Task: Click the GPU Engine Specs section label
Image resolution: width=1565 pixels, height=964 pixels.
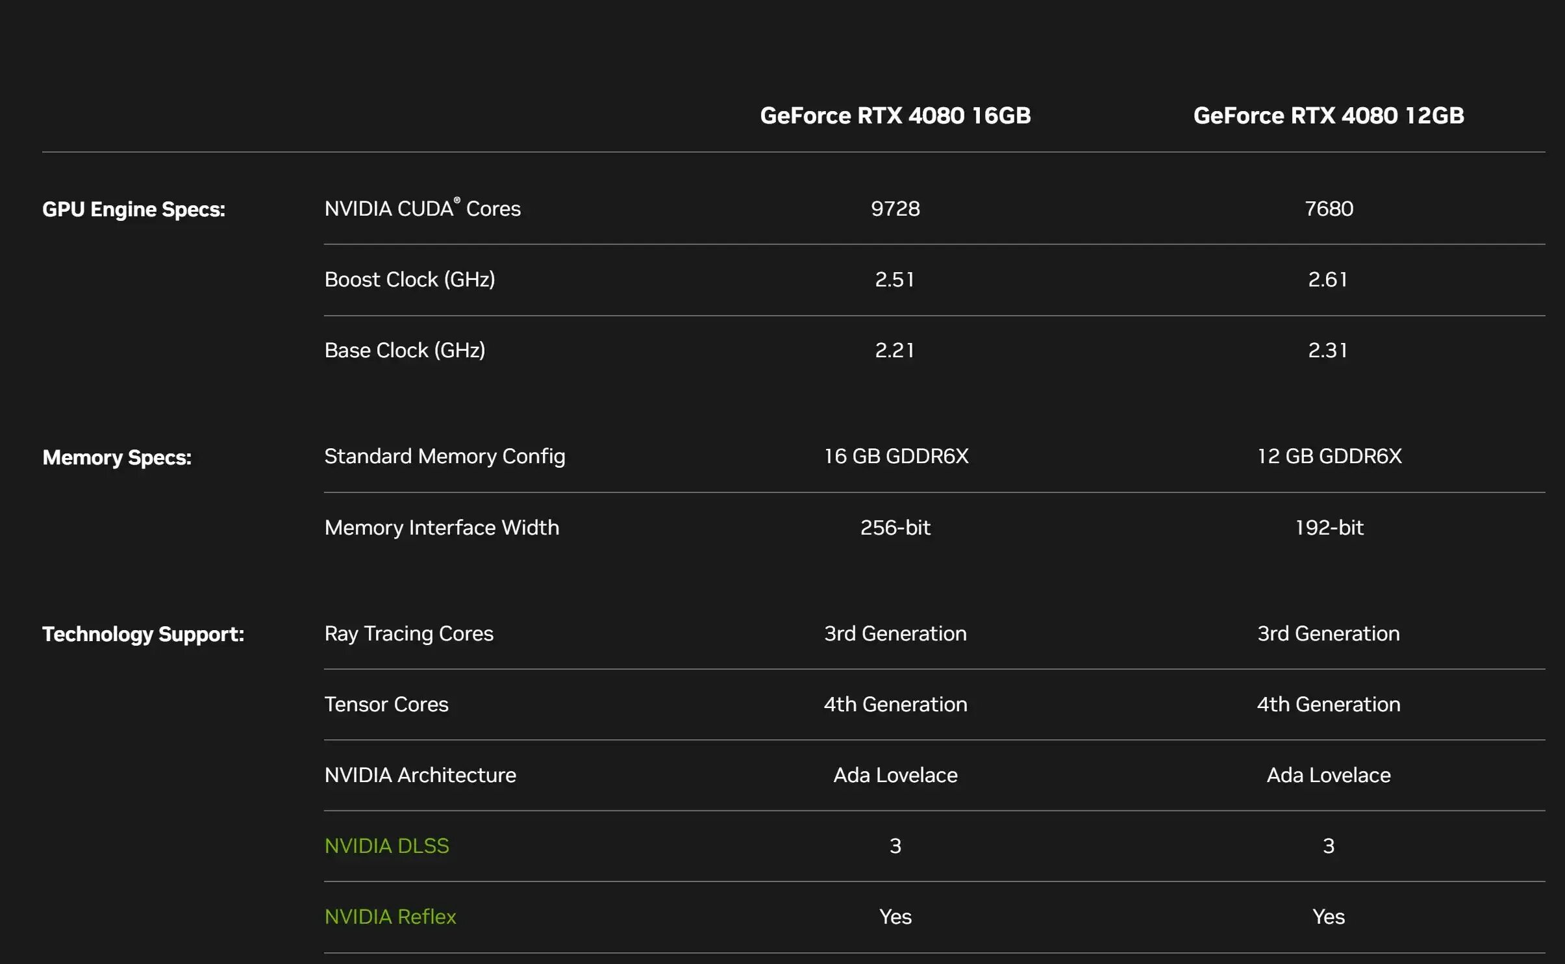Action: click(132, 209)
